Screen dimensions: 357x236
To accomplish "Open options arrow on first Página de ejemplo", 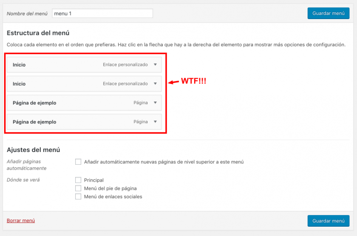I will pyautogui.click(x=155, y=103).
